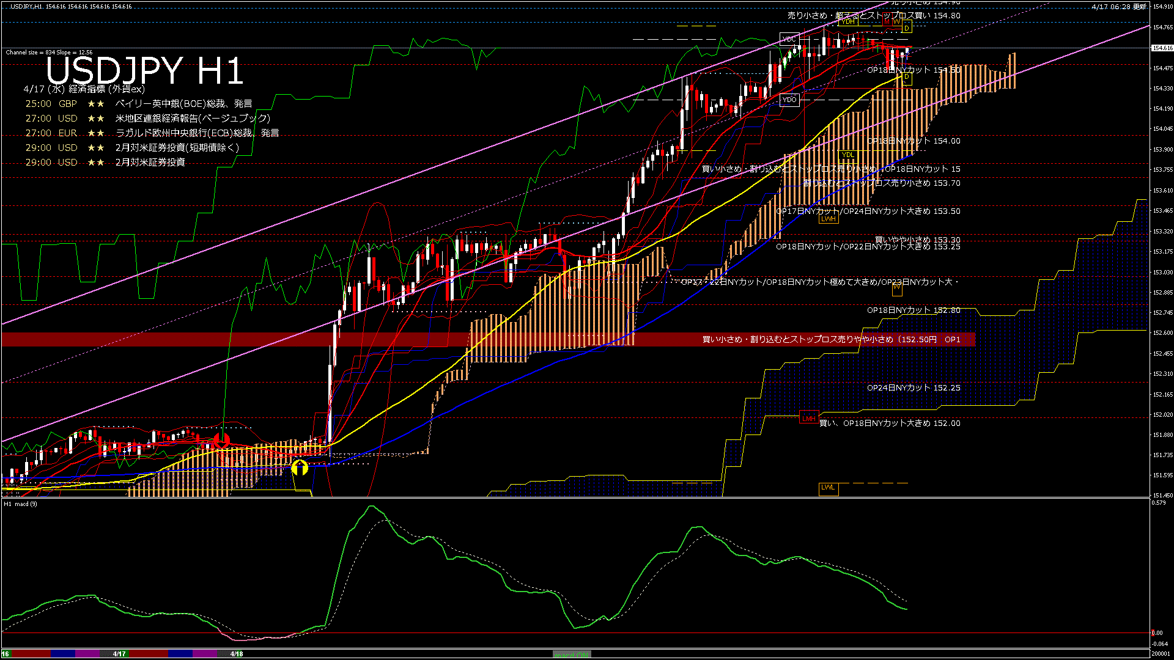
Task: Click the 4/18 date on the timeline
Action: [236, 654]
